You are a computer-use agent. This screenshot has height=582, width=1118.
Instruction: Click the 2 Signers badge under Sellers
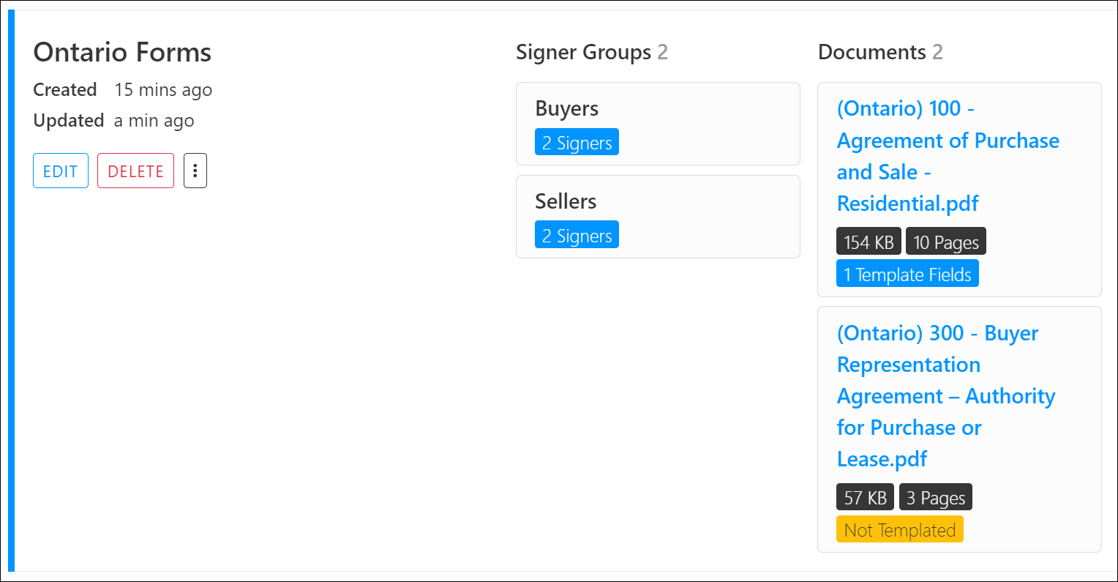coord(577,234)
